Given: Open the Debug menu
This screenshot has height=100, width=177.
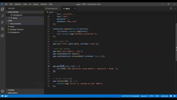Looking at the screenshot, I should point(36,4).
